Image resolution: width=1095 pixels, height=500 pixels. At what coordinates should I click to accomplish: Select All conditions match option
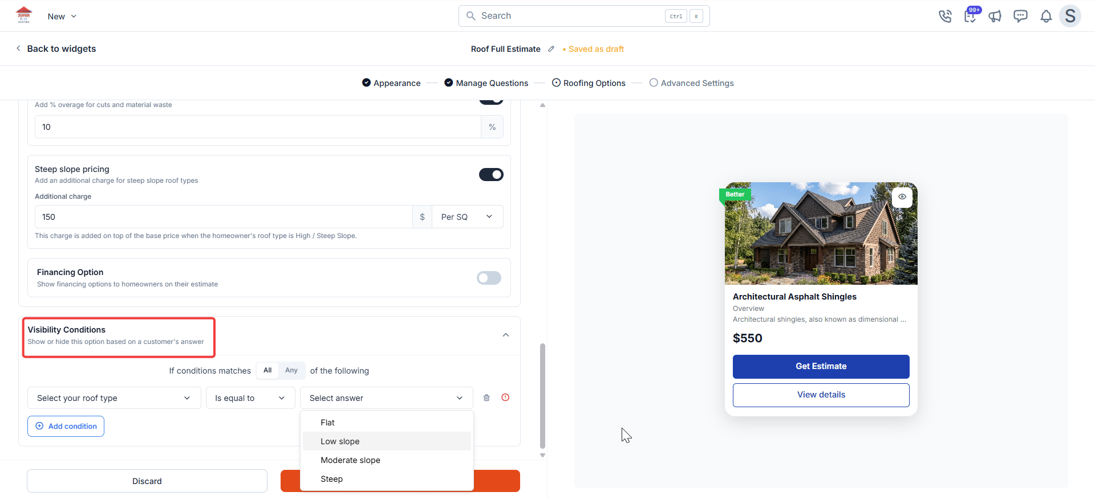tap(267, 370)
